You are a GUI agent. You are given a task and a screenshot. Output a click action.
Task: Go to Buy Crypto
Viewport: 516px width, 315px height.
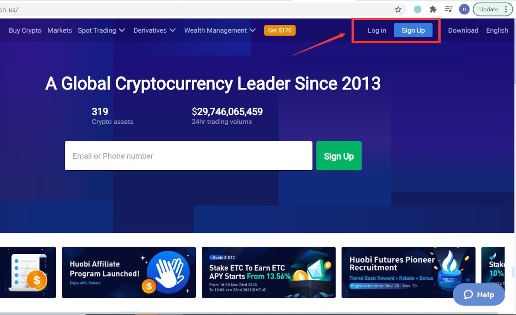click(25, 30)
